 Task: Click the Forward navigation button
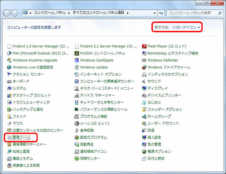click(15, 13)
